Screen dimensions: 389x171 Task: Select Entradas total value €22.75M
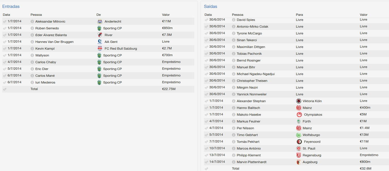(x=169, y=89)
